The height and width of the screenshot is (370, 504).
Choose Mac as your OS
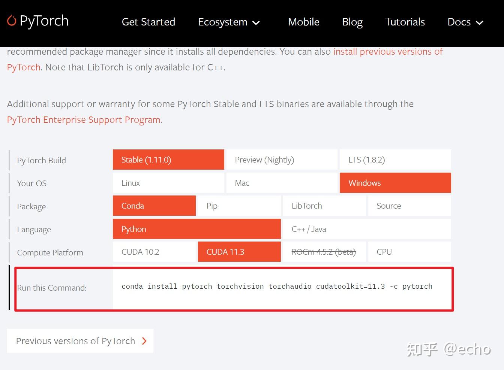tap(282, 183)
